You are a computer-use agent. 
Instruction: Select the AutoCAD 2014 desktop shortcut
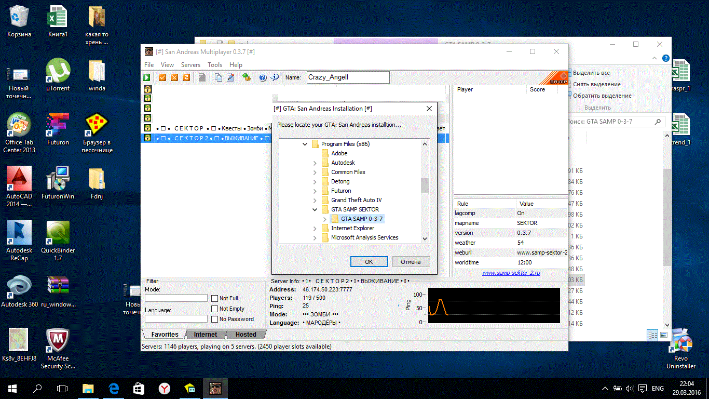point(19,187)
